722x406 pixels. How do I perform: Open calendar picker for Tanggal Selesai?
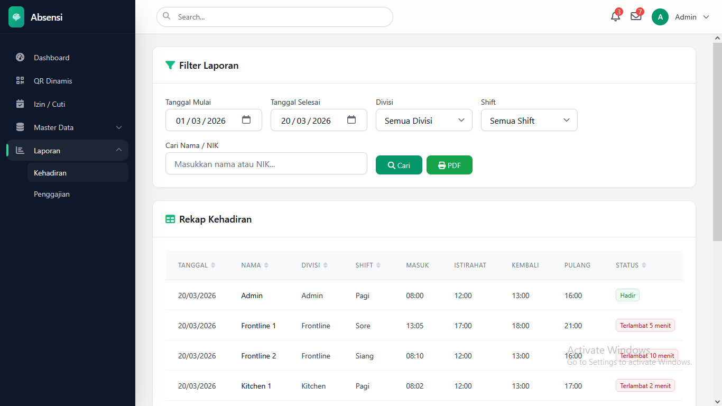point(351,120)
